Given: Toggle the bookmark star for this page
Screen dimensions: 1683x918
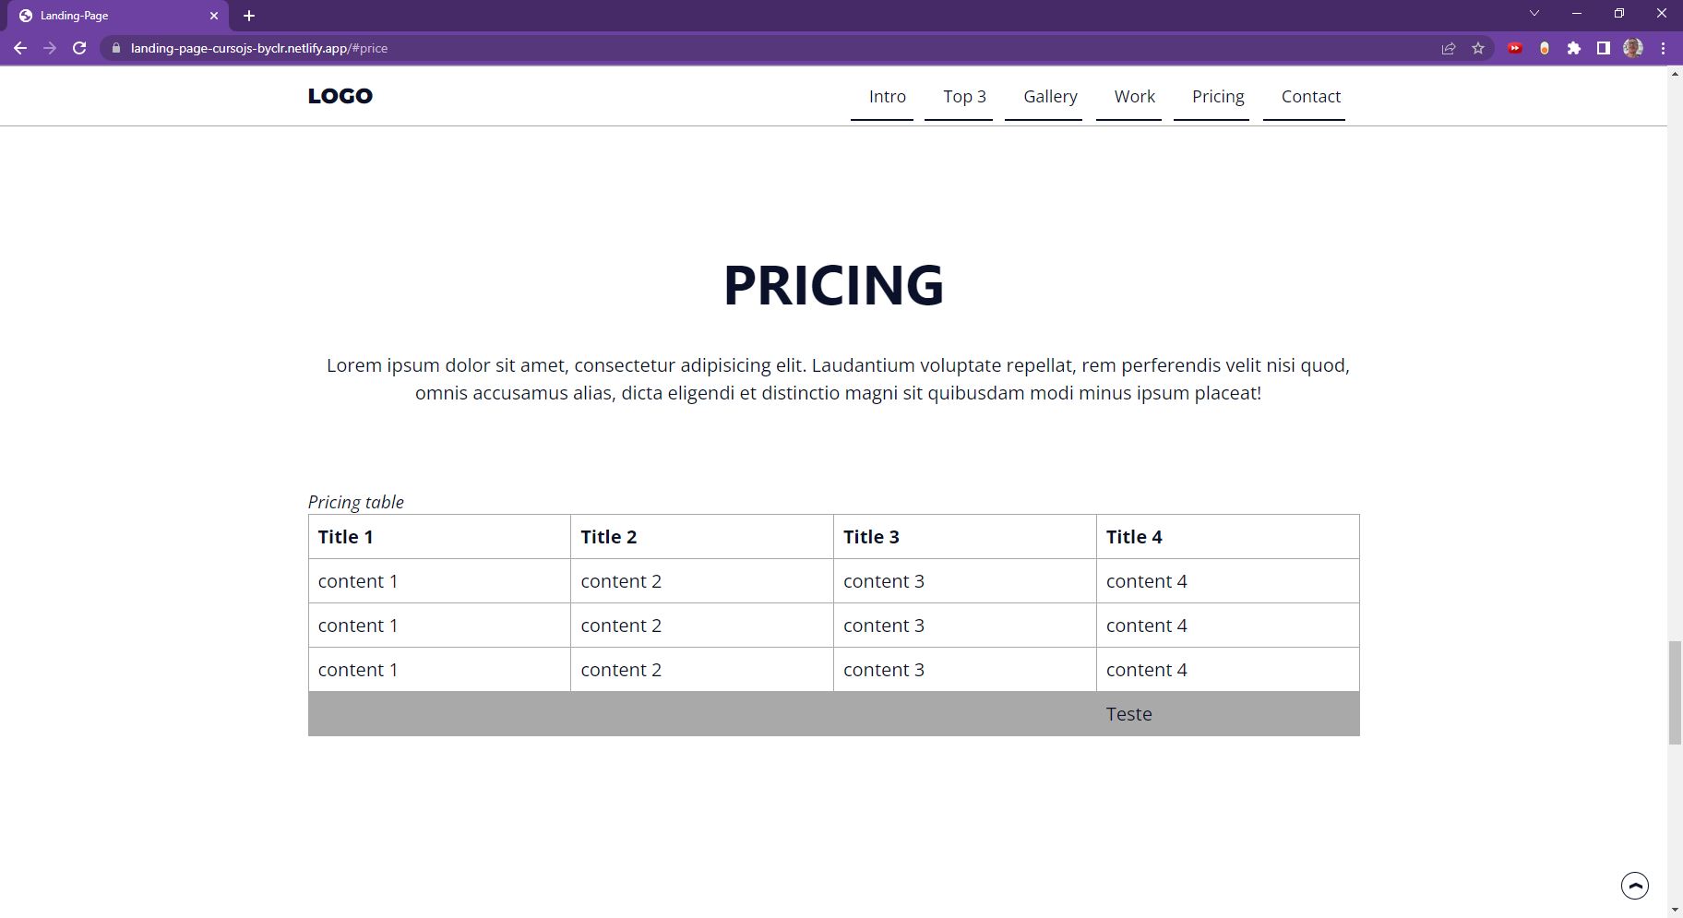Looking at the screenshot, I should point(1479,48).
